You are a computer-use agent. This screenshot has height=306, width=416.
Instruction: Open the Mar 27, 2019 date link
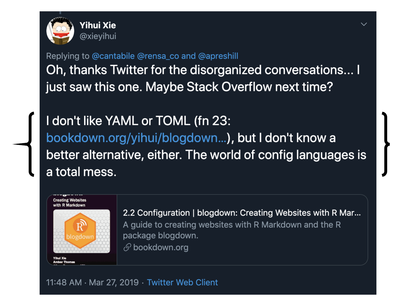point(114,282)
